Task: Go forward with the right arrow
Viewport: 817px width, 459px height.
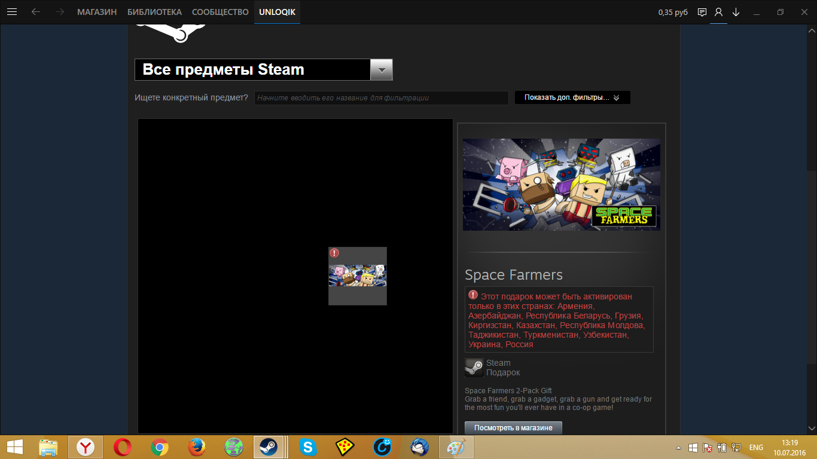Action: pos(59,12)
